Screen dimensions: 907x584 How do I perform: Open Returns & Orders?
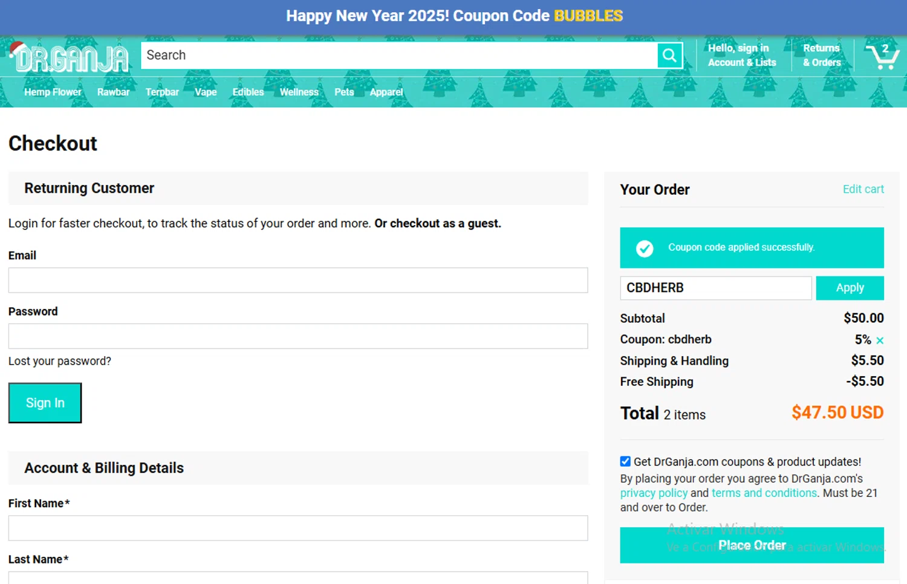(822, 55)
